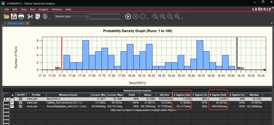Expand the edit toolbar overflow arrow
The height and width of the screenshot is (125, 274).
coord(50,18)
